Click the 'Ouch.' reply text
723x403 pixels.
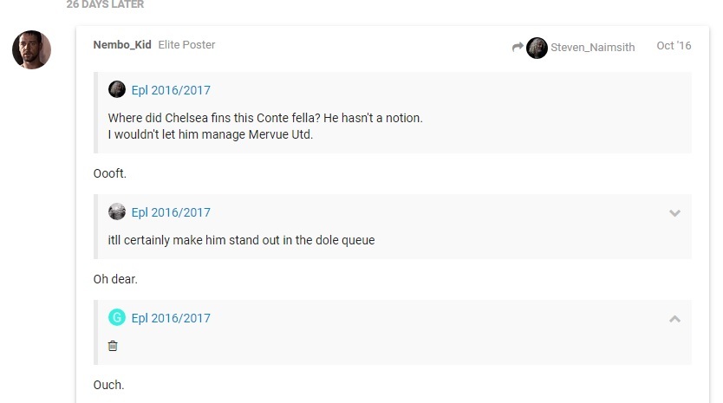tap(108, 385)
